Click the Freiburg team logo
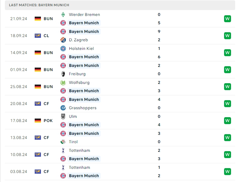Viewport: 239px width, 182px height. [63, 74]
